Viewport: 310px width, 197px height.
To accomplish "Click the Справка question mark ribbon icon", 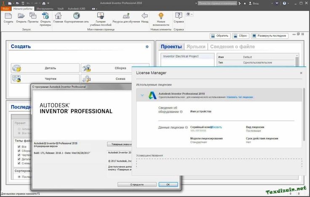I will pos(179,16).
